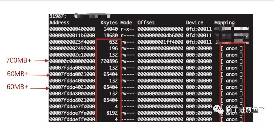
Task: Click device 000:00000 in the 000000c000000000 row
Action: pos(199,61)
